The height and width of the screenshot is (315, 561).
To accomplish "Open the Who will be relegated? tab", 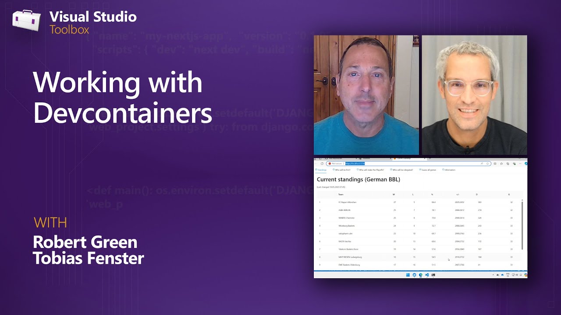I will [401, 170].
